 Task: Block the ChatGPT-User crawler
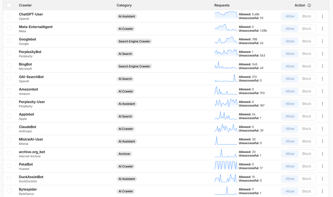click(x=307, y=16)
